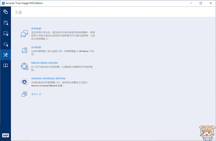Open the 新增磁碟 (Add Disk) link
Image resolution: width=216 pixels, height=141 pixels.
36,47
